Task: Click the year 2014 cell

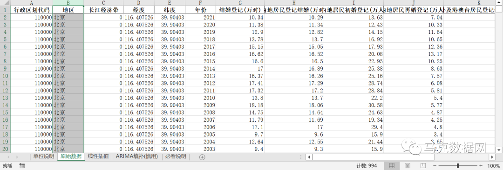Action: [200, 69]
